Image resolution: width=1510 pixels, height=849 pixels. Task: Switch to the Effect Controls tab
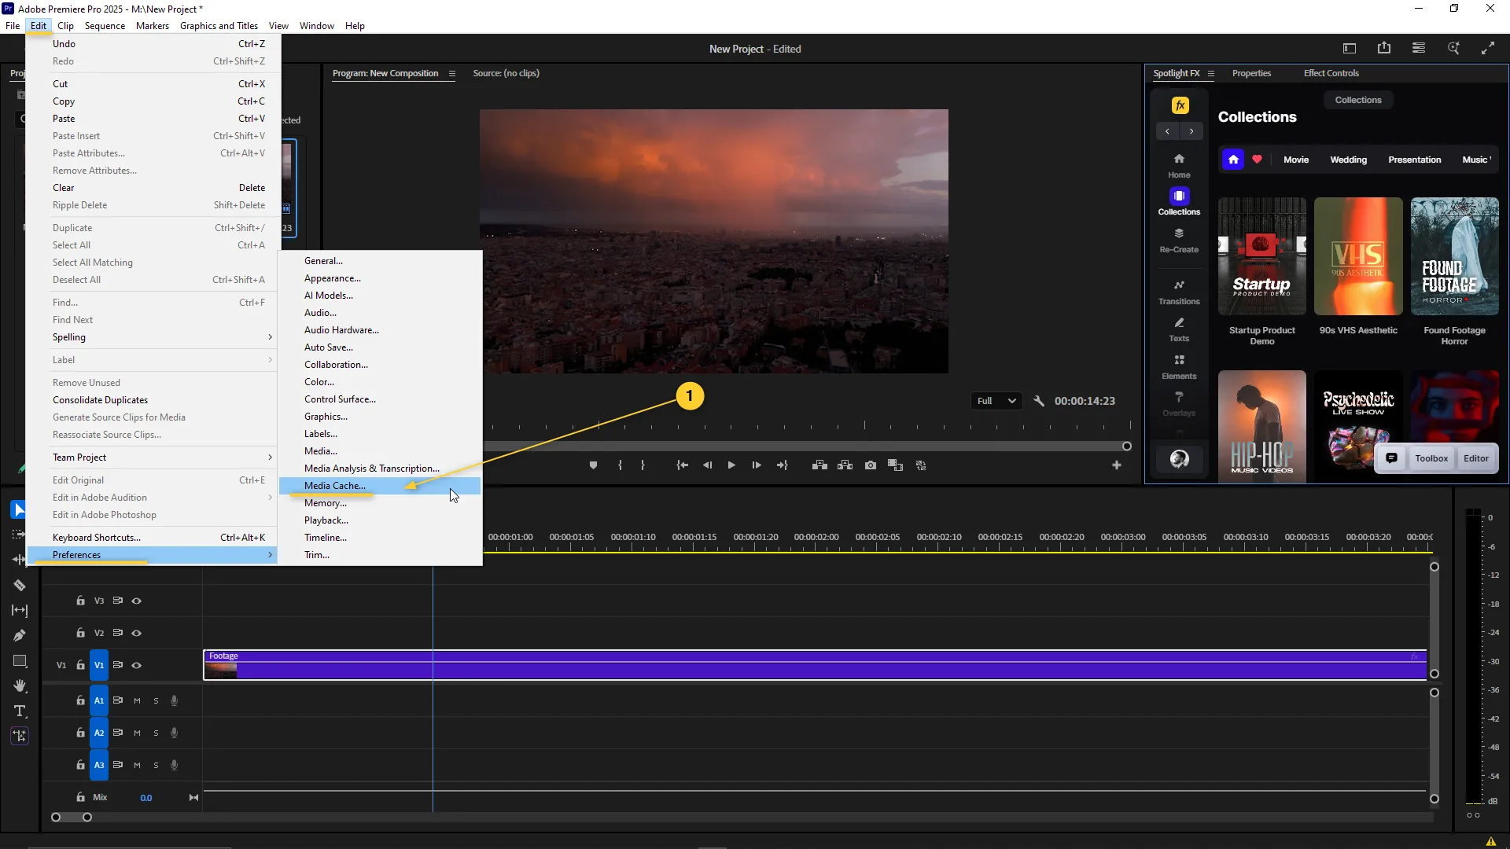(1331, 73)
